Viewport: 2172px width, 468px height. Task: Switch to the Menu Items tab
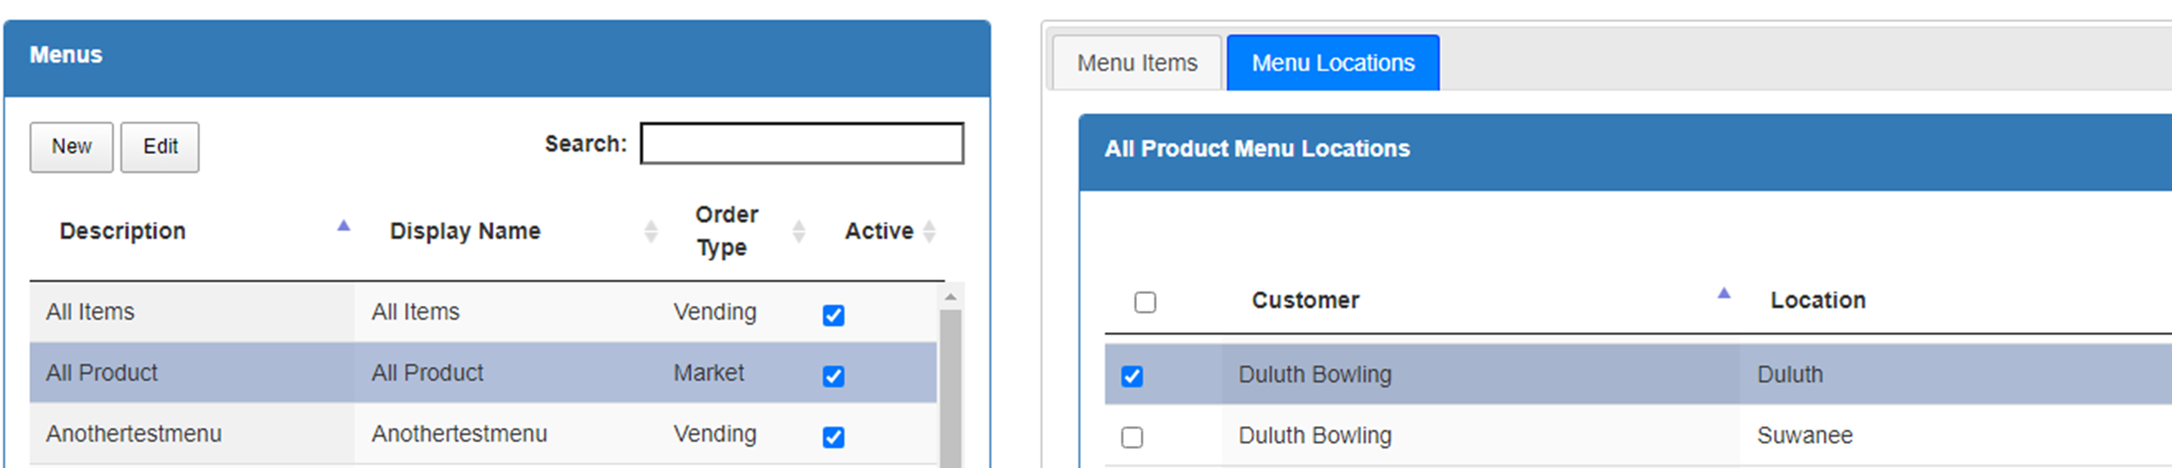(x=1136, y=64)
